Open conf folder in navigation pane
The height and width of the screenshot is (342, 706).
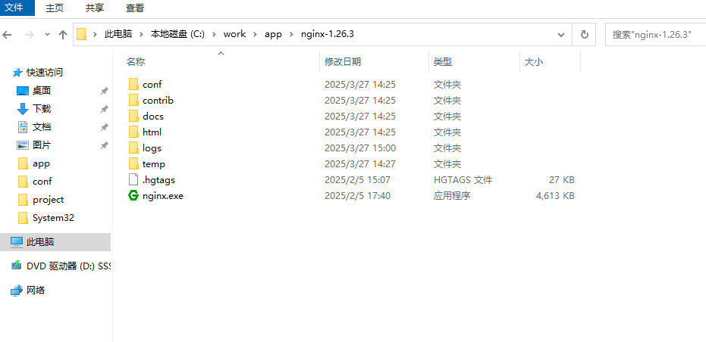click(x=42, y=182)
